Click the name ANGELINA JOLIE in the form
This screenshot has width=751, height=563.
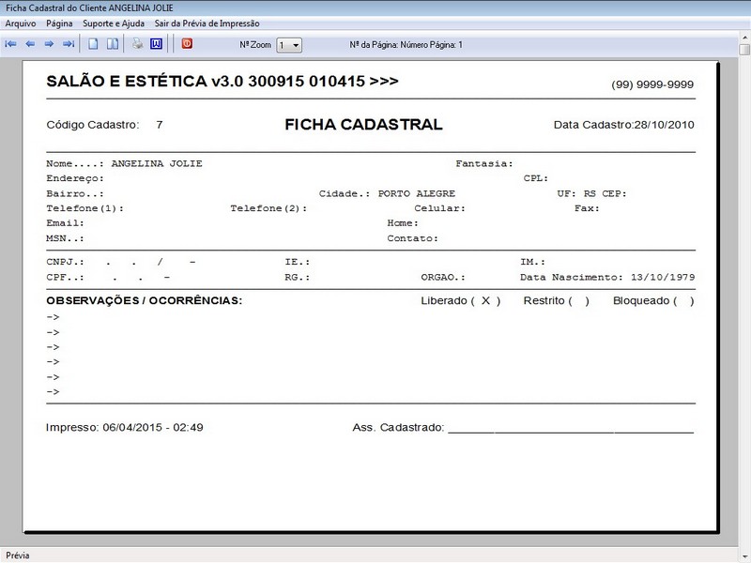pos(157,163)
